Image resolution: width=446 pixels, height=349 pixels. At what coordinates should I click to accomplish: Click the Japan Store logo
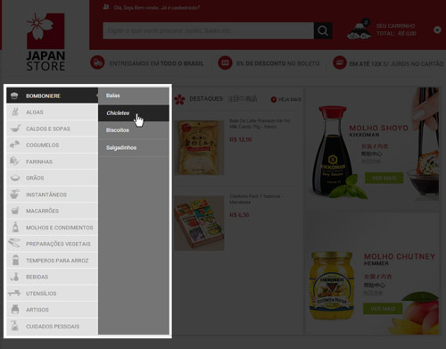click(x=45, y=42)
